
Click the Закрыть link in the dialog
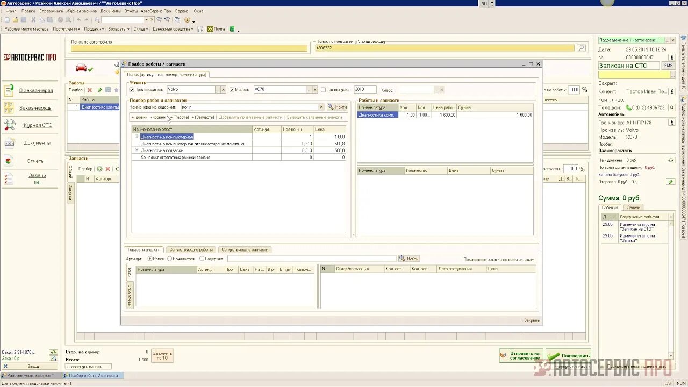coord(532,320)
